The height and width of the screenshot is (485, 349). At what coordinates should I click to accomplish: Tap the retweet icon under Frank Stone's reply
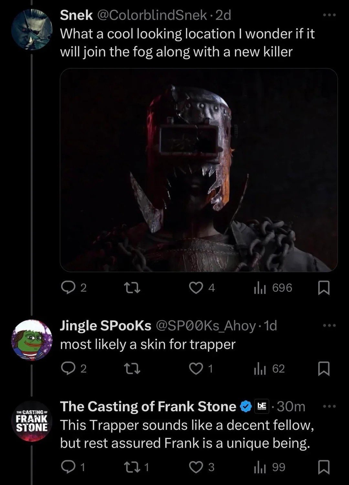[132, 466]
